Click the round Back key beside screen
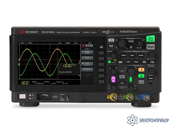 pos(101,47)
